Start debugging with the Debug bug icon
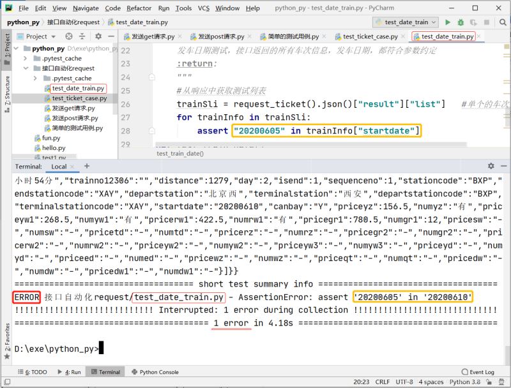Image resolution: width=511 pixels, height=388 pixels. [461, 22]
